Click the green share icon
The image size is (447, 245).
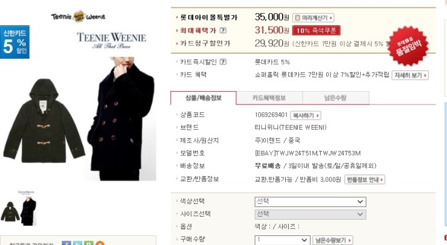coord(89,243)
